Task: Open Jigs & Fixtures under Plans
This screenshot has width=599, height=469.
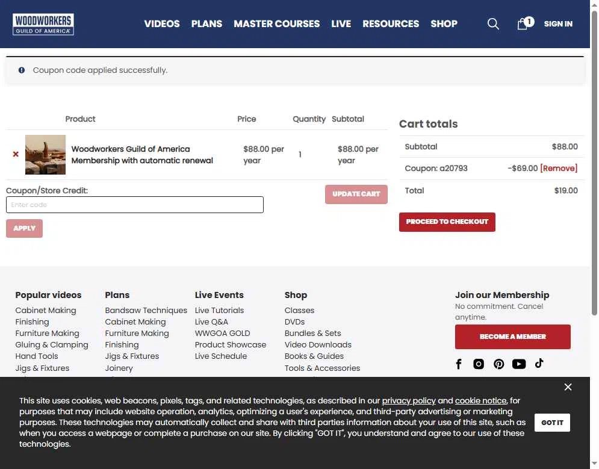Action: pos(132,356)
